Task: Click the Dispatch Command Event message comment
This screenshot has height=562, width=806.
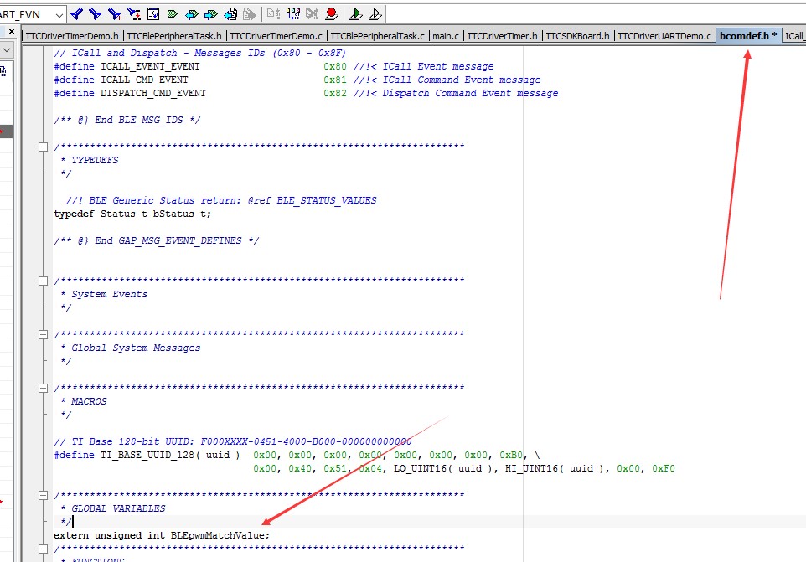Action: tap(456, 93)
